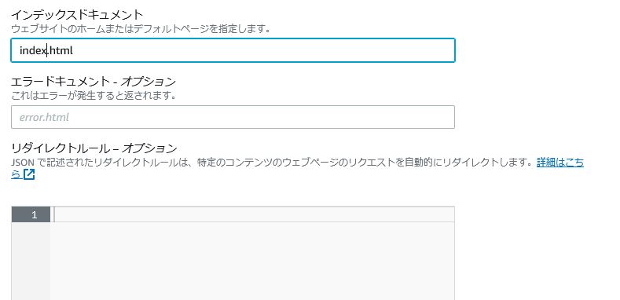Viewport: 620px width, 300px height.
Task: Place the cursor before index in the index field
Action: click(x=20, y=50)
